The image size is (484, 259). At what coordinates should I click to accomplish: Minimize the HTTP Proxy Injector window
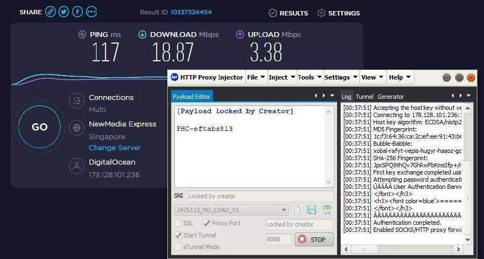point(446,77)
